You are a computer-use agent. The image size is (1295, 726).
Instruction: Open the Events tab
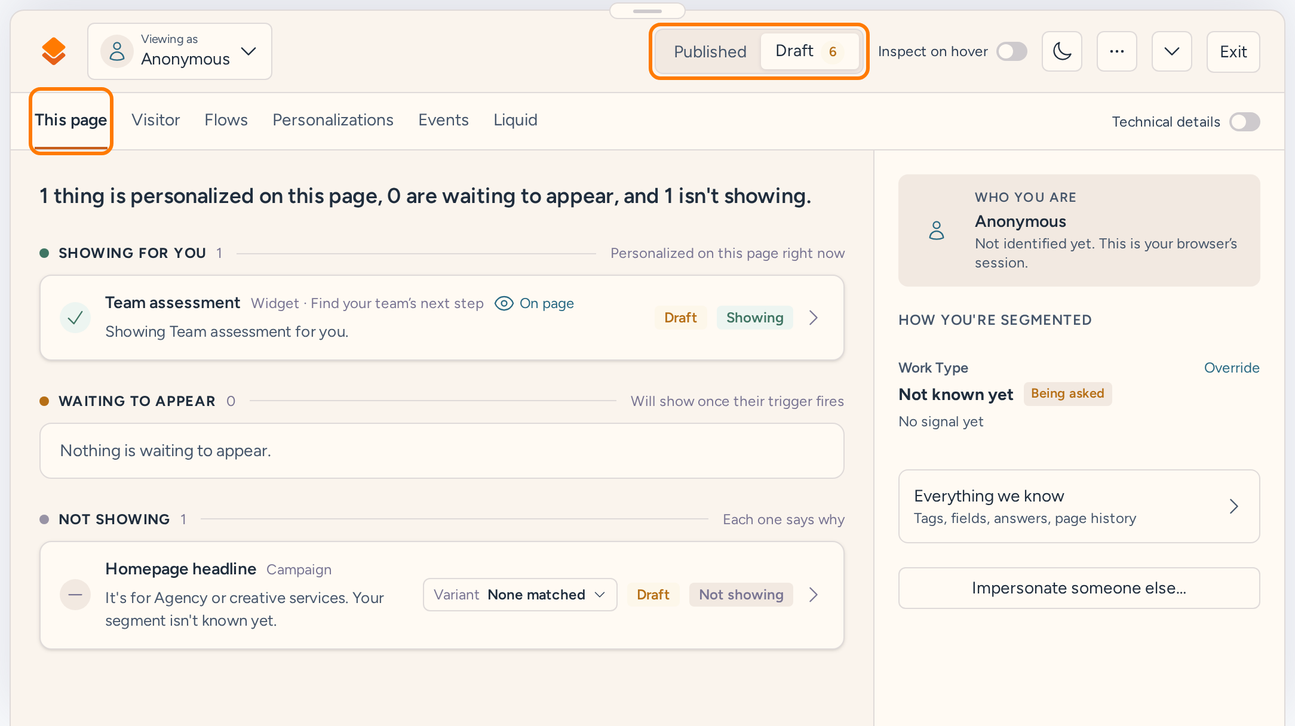(x=443, y=120)
